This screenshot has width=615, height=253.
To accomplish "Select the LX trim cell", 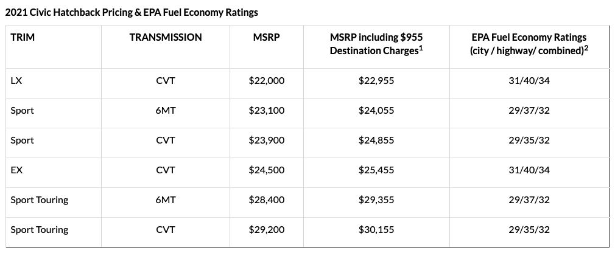I will point(16,81).
